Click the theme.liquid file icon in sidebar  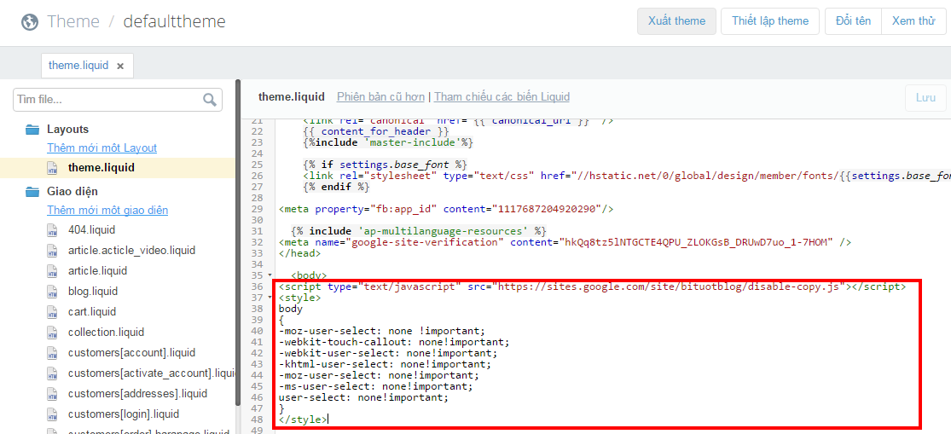point(53,168)
